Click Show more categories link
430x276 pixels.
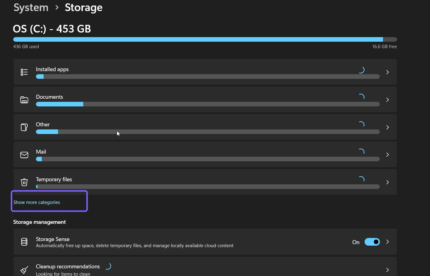37,202
